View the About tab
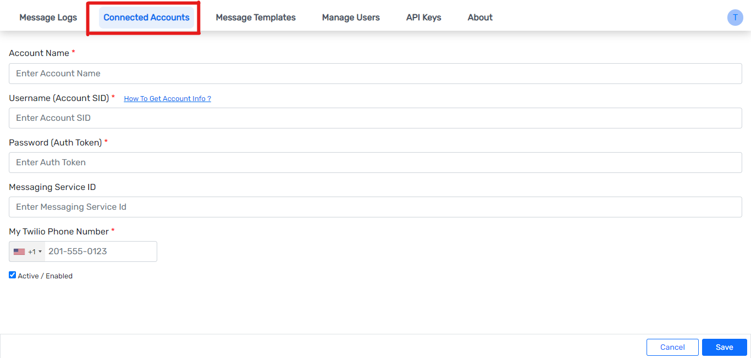The width and height of the screenshot is (751, 358). pos(480,18)
